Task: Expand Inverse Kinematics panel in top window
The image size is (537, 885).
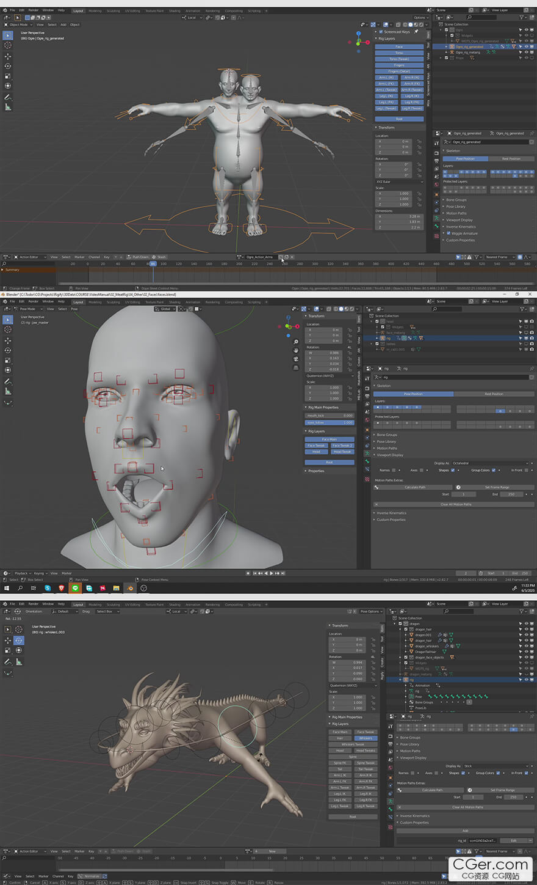Action: (461, 227)
